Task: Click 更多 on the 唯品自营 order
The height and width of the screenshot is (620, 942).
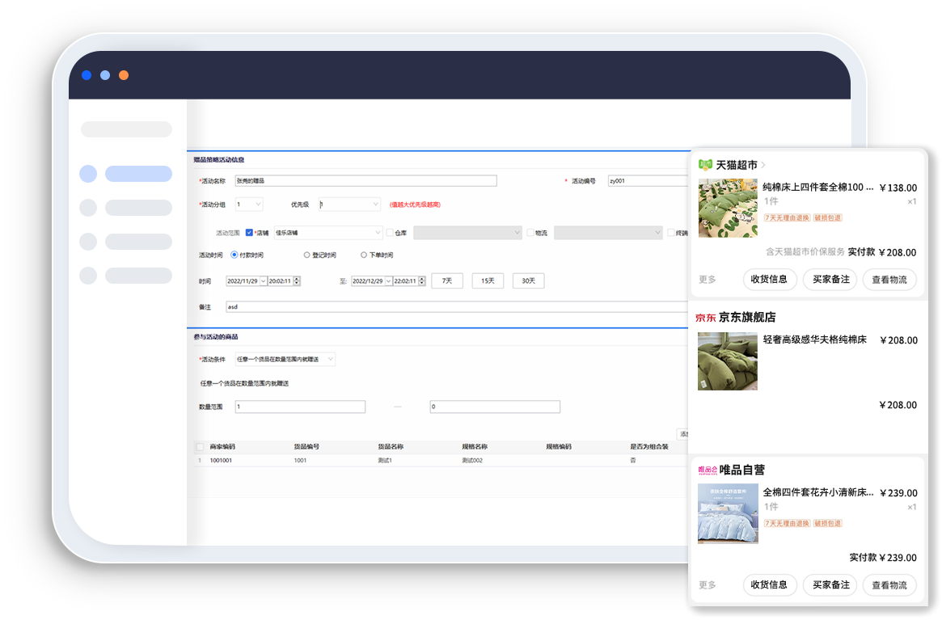Action: (708, 584)
